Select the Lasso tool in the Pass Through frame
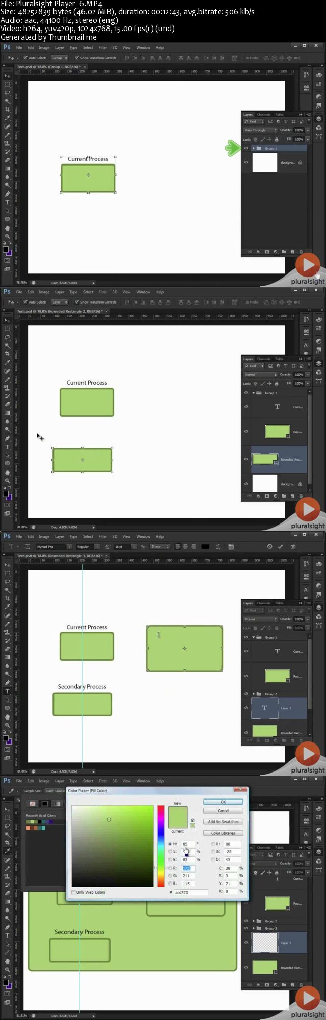Screen dimensions: 326x1020 click(x=7, y=93)
